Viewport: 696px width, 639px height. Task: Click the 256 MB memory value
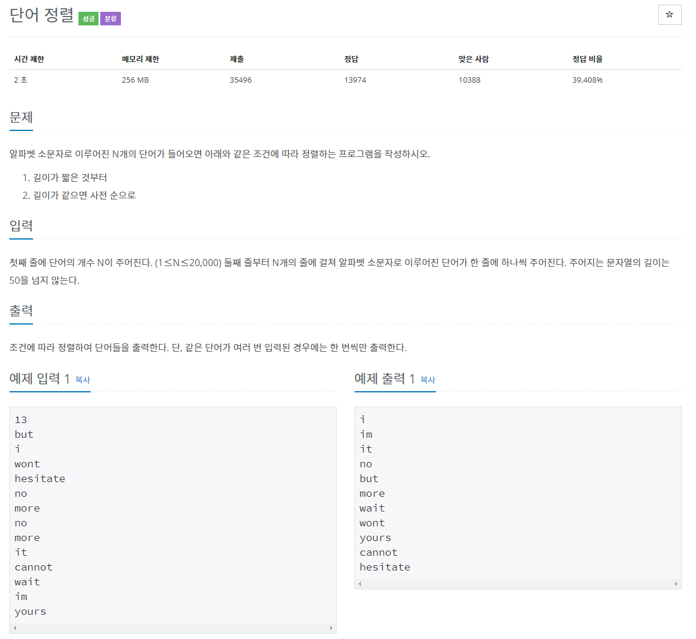pyautogui.click(x=136, y=80)
